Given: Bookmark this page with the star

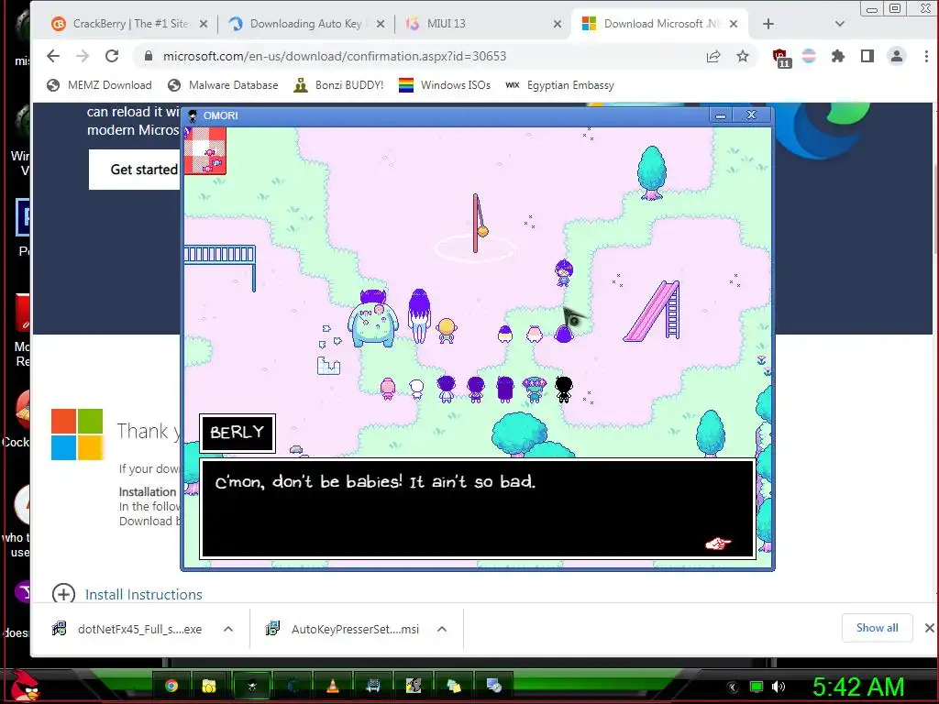Looking at the screenshot, I should click(x=743, y=56).
